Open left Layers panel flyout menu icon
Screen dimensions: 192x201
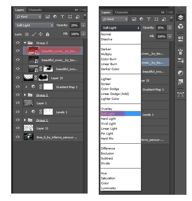(x=85, y=10)
